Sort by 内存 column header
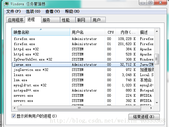This screenshot has height=127, width=169. pos(127,32)
